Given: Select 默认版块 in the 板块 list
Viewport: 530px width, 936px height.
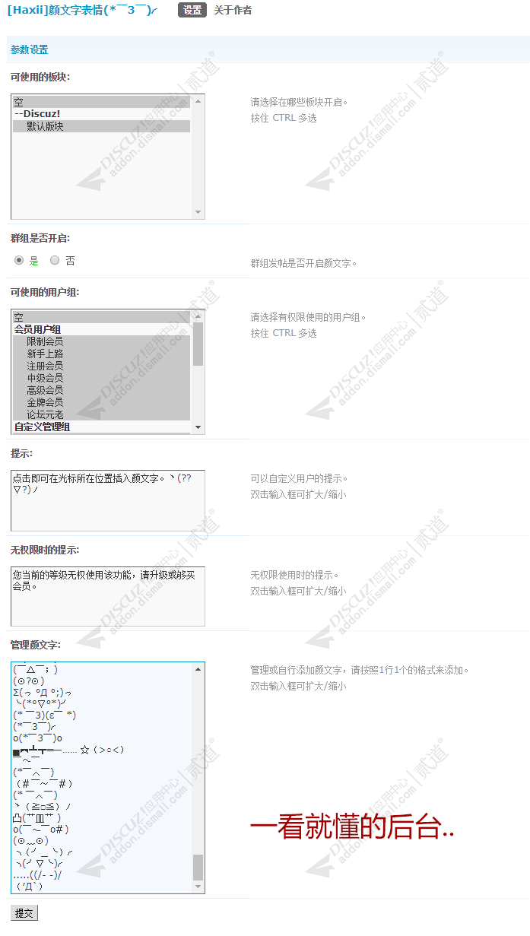Looking at the screenshot, I should tap(102, 126).
